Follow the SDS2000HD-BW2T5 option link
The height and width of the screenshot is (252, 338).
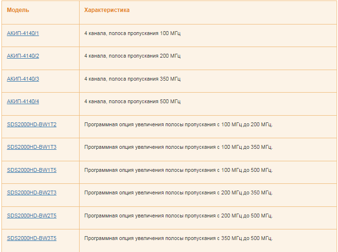[x=32, y=216]
